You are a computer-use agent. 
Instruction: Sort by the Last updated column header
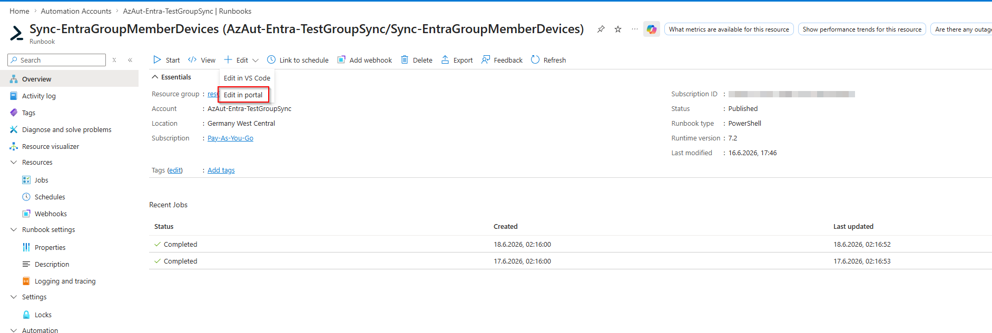853,226
